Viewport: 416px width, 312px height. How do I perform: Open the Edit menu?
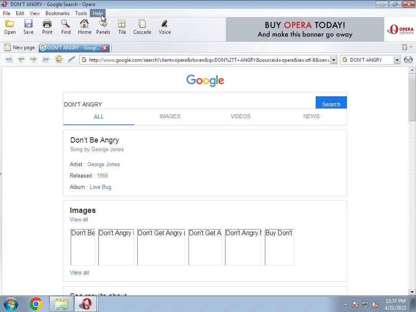pyautogui.click(x=20, y=13)
